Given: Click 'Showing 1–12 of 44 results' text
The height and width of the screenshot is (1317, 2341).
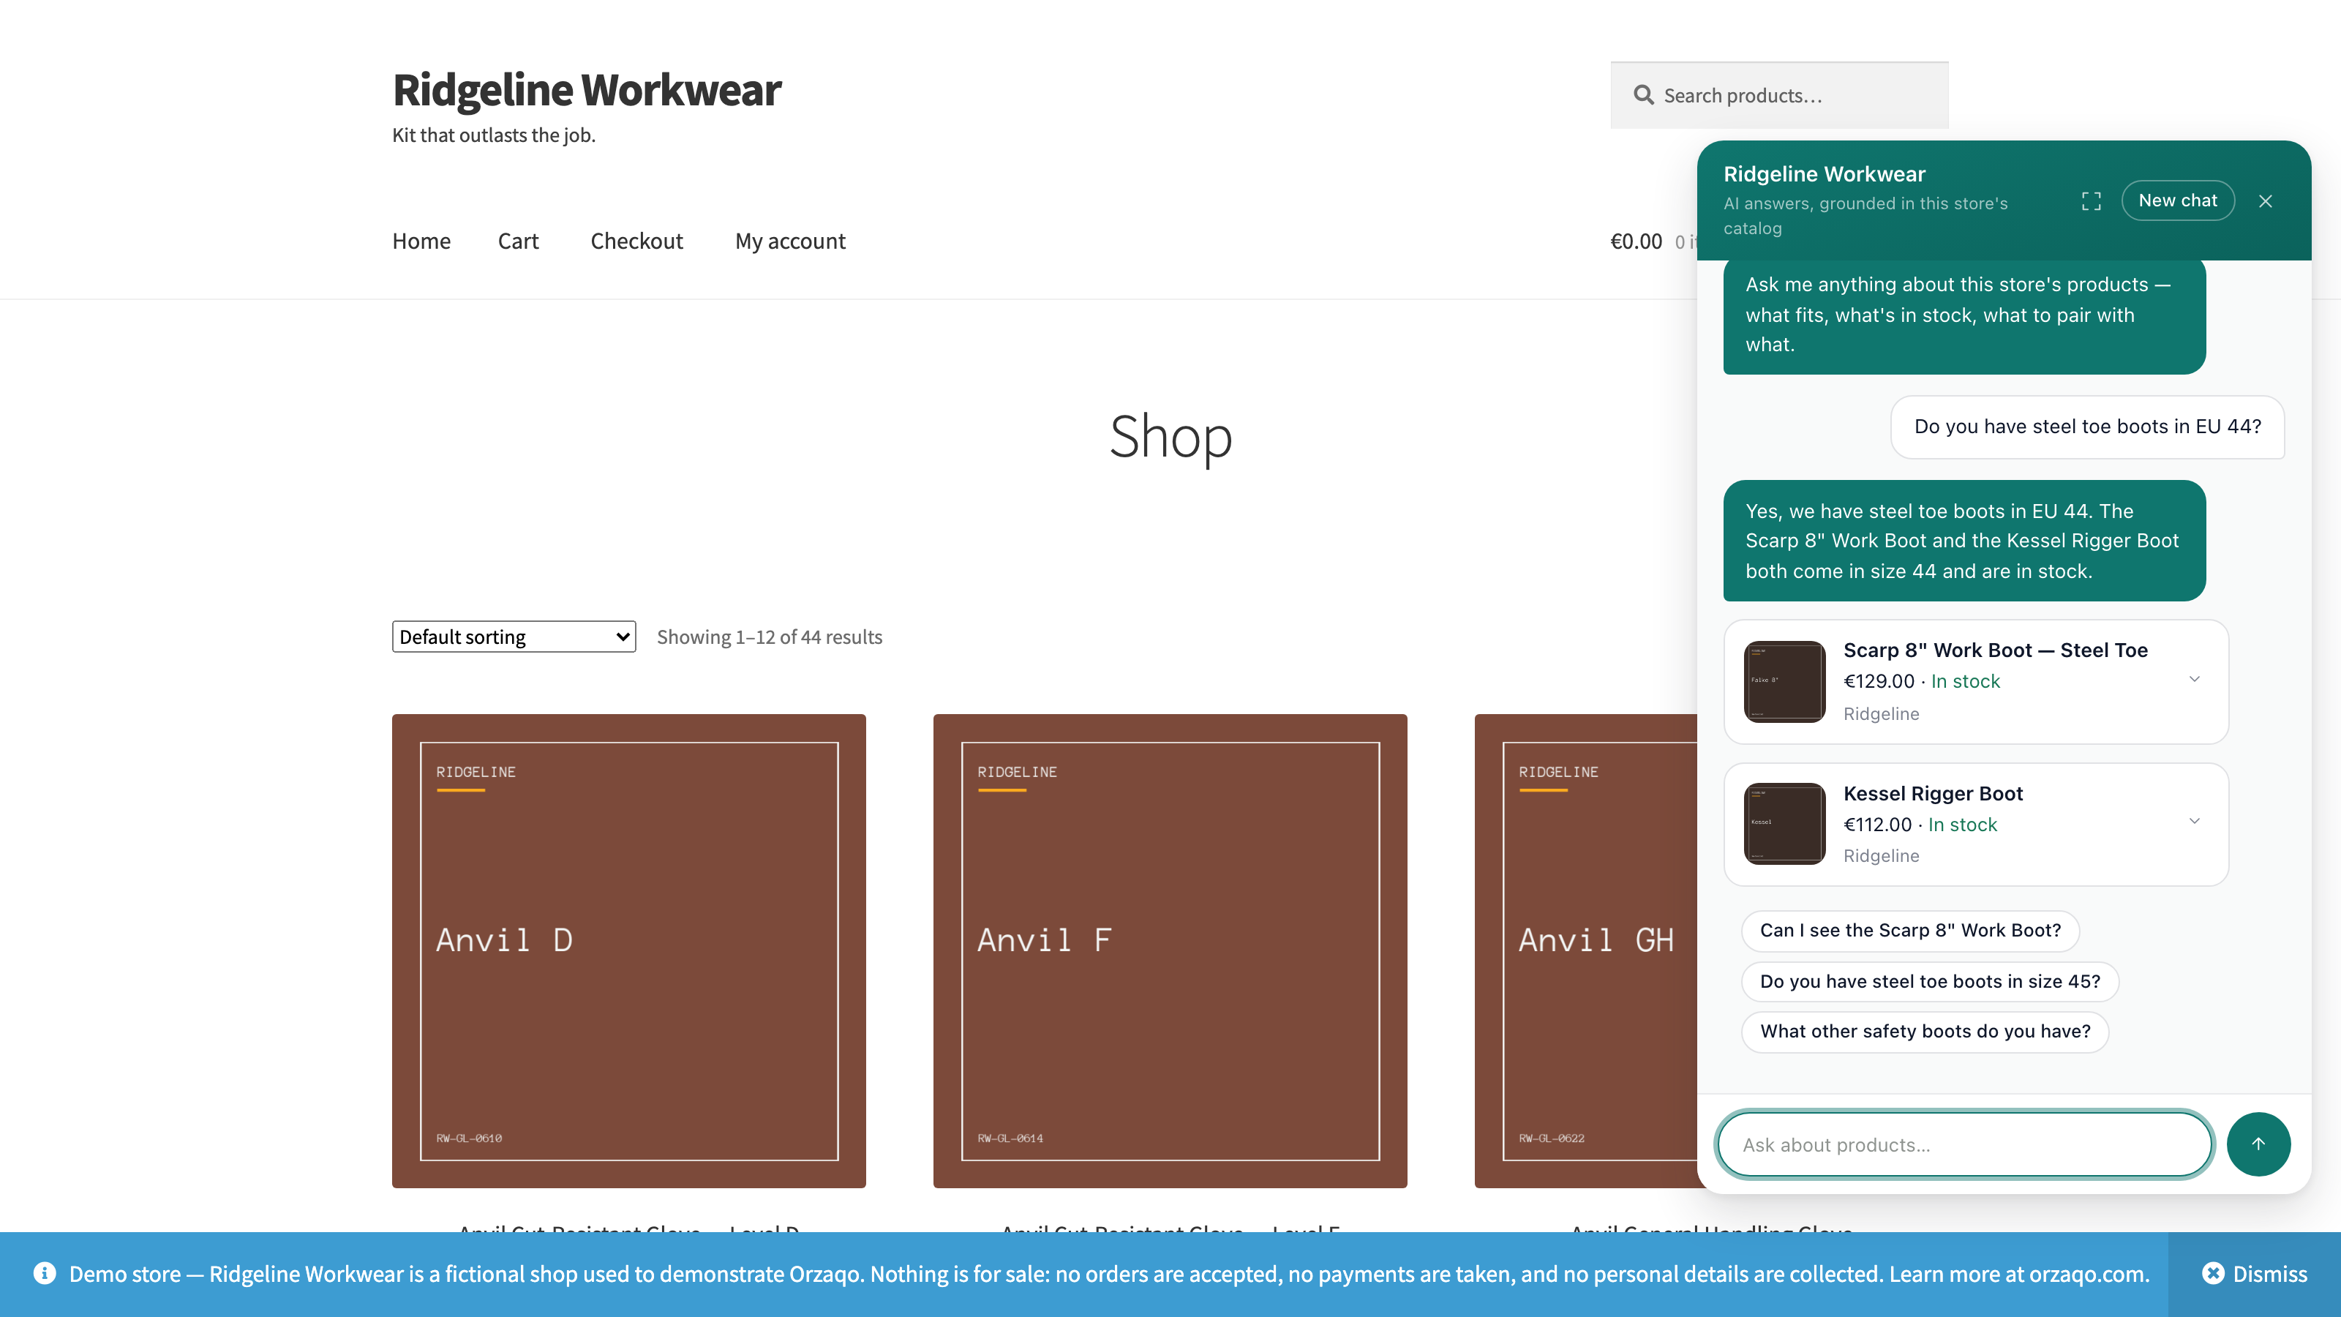Looking at the screenshot, I should pyautogui.click(x=769, y=637).
